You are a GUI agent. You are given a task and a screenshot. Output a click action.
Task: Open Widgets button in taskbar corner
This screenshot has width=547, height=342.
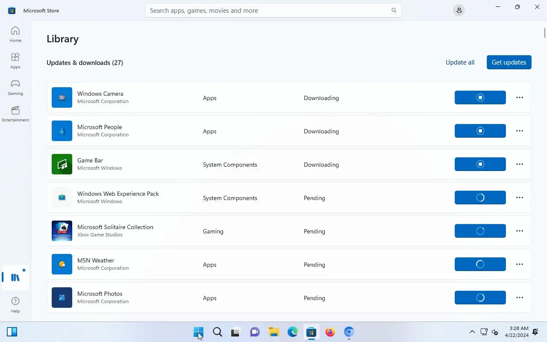point(12,332)
